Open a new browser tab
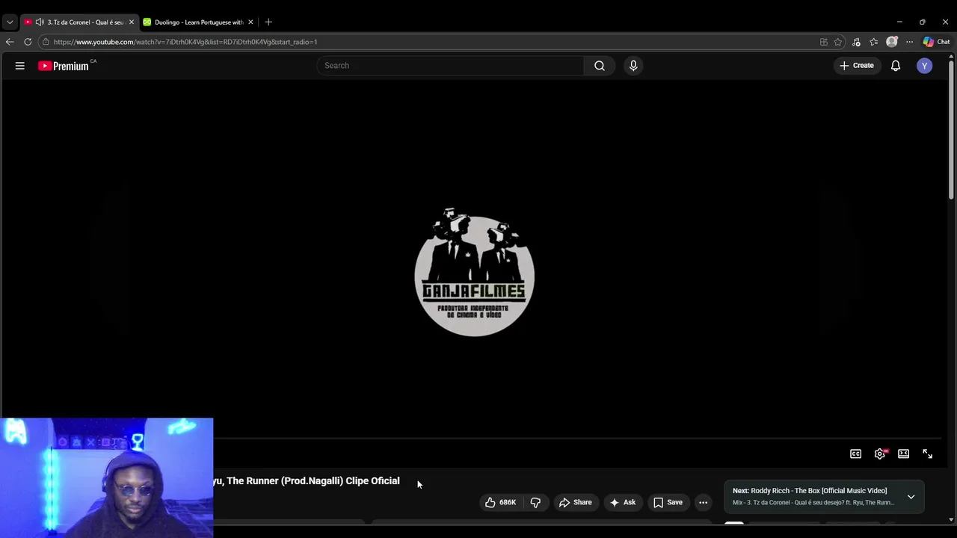957x538 pixels. pos(268,22)
